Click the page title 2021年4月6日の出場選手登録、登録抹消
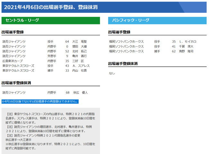This screenshot has height=154, width=209. click(x=51, y=7)
